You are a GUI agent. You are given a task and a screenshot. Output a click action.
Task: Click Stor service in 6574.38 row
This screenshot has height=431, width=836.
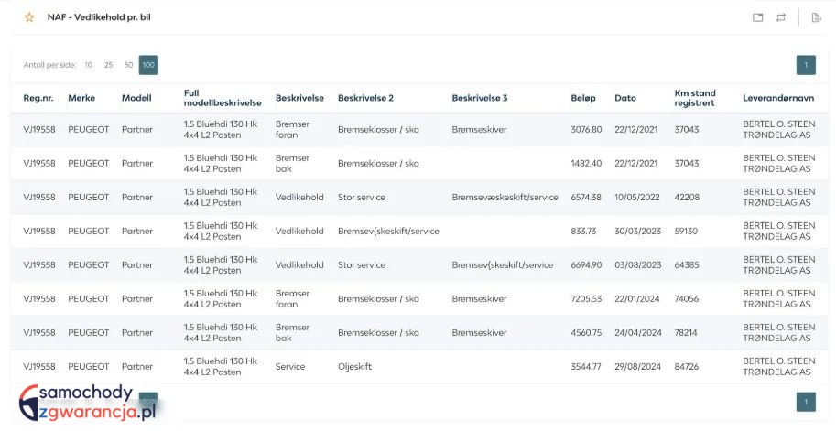click(362, 197)
